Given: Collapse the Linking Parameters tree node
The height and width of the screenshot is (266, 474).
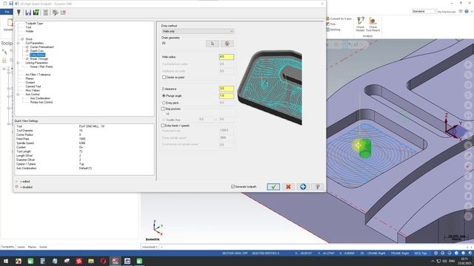Looking at the screenshot, I should [x=18, y=63].
